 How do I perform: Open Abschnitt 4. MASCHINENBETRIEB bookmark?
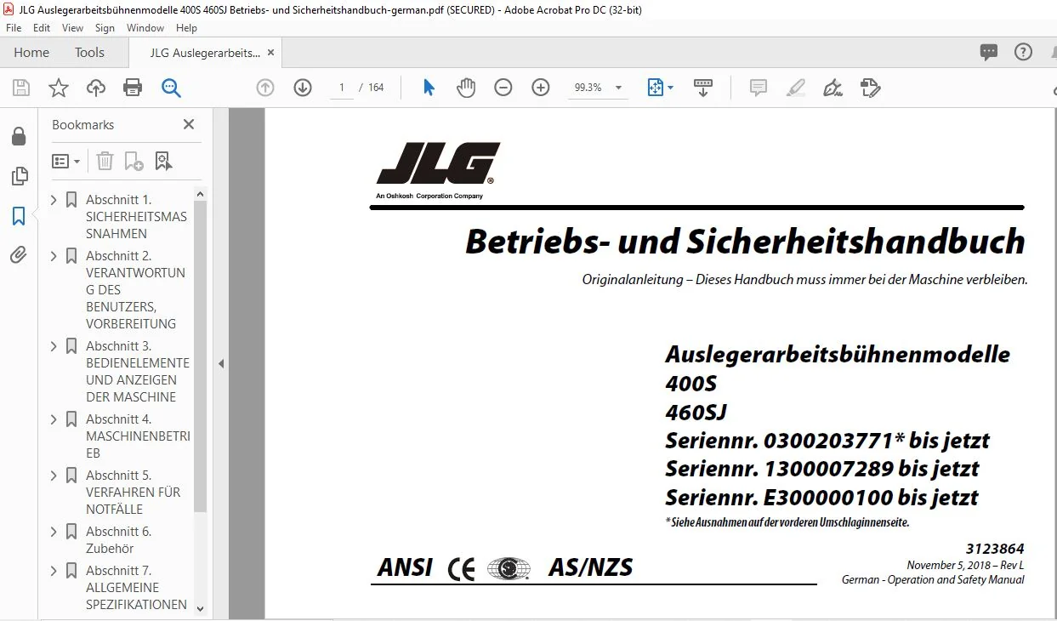pos(138,436)
